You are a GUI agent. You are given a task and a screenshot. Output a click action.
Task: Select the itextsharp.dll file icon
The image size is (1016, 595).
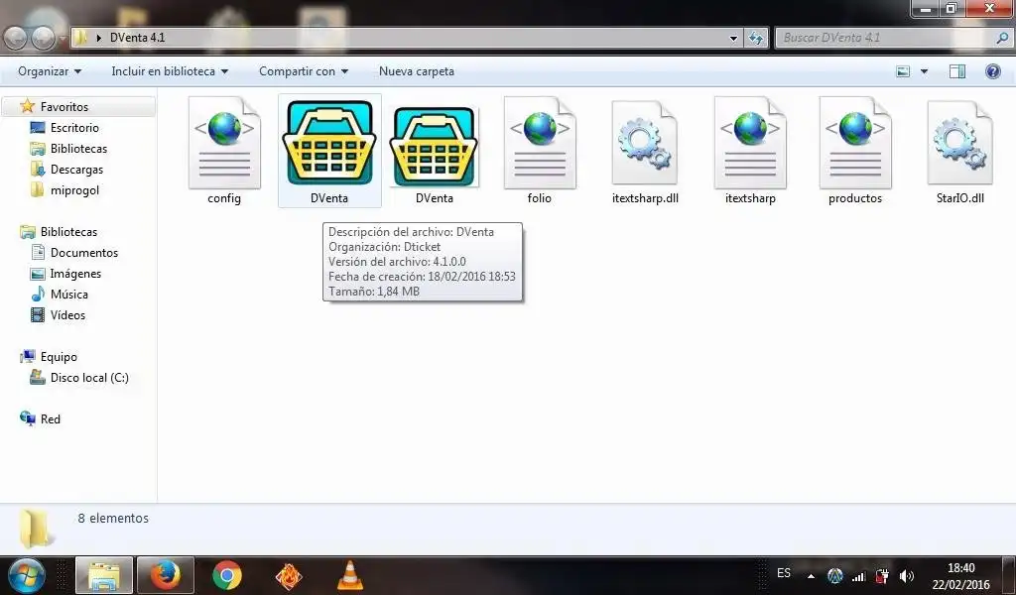(x=645, y=143)
